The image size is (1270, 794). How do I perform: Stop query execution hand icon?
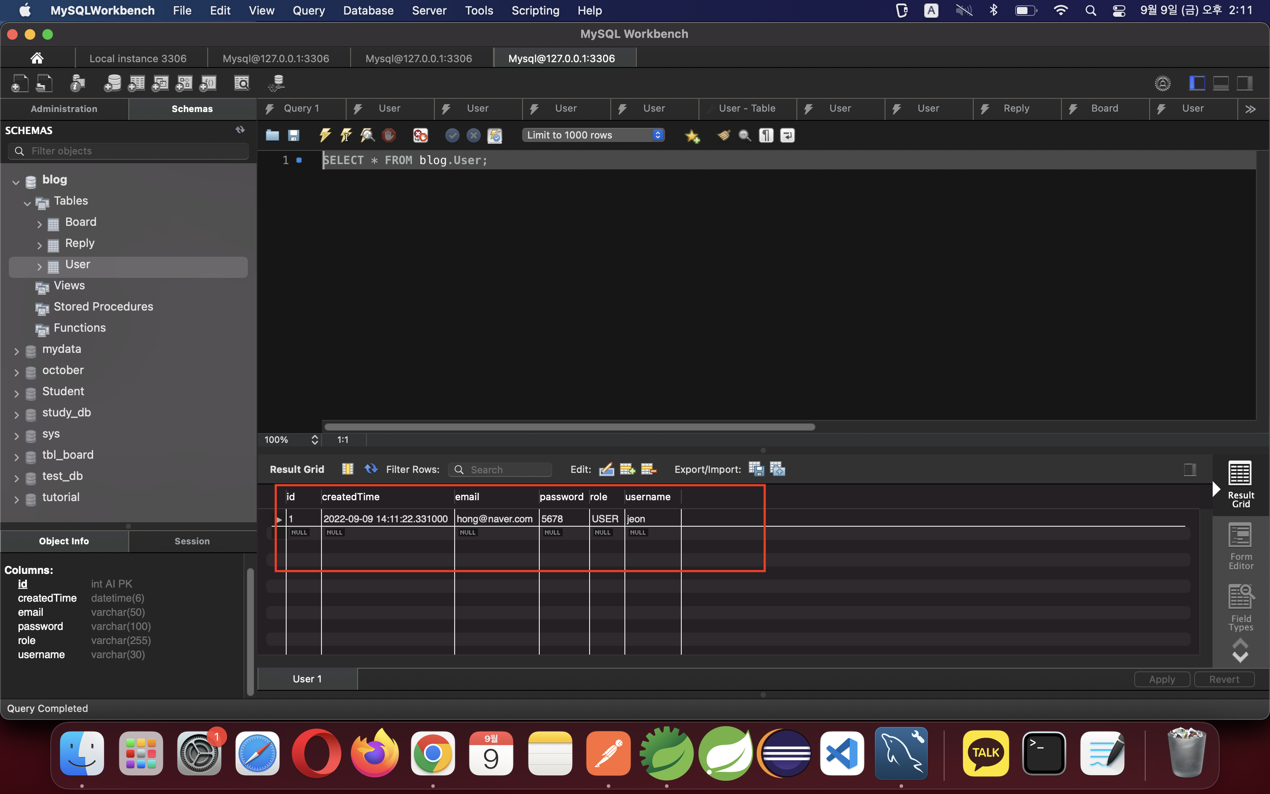click(389, 135)
